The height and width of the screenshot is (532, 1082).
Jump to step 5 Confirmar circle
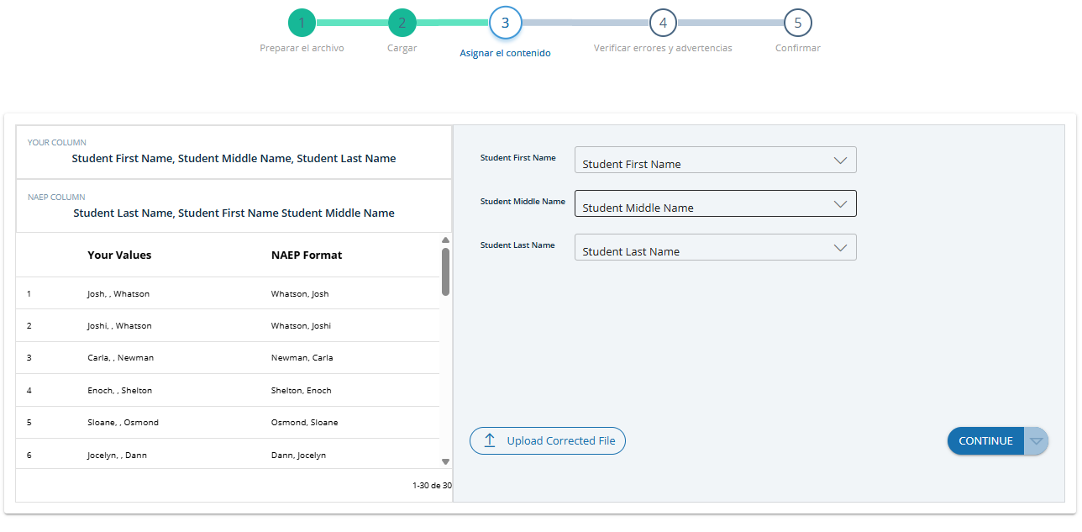point(797,23)
